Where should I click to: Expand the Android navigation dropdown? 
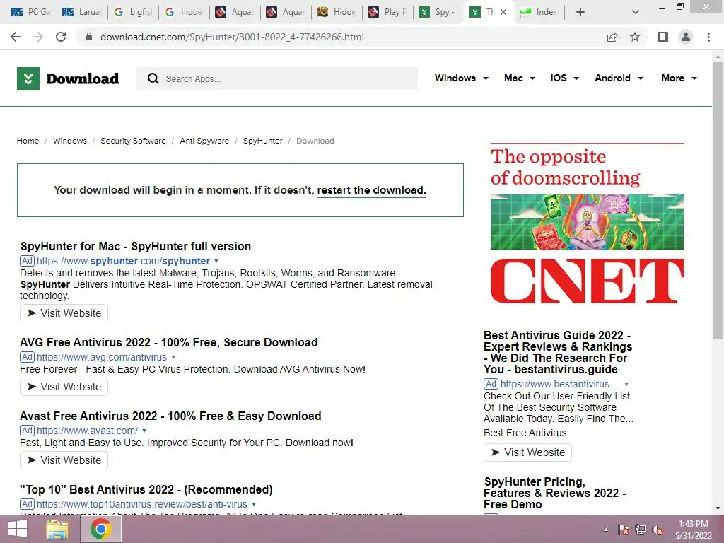(x=619, y=78)
